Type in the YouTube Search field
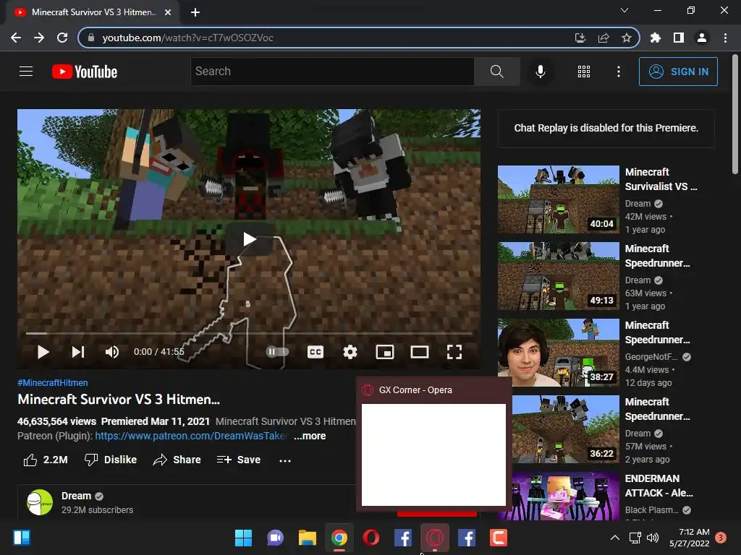741x555 pixels. [332, 72]
